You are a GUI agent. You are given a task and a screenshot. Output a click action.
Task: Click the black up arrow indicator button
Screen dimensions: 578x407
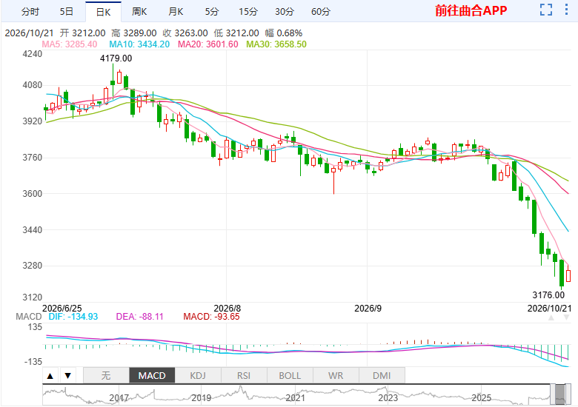[x=50, y=376]
